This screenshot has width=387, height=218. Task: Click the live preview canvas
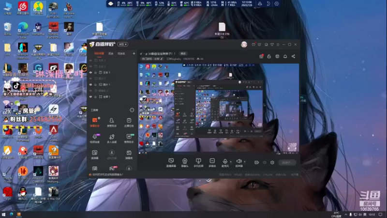pyautogui.click(x=219, y=109)
